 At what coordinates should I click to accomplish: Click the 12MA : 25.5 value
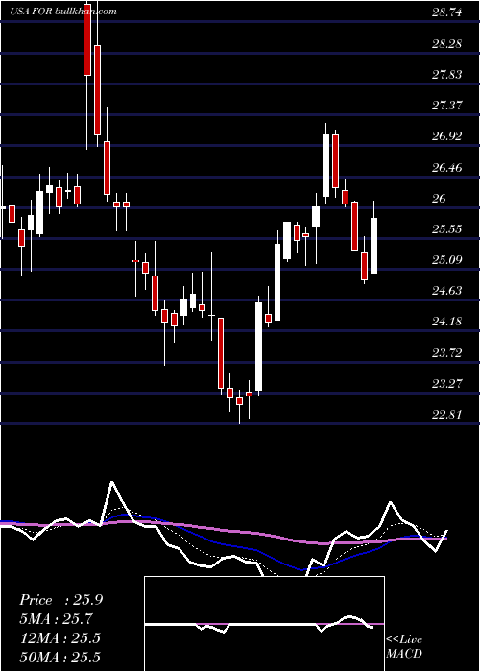[x=60, y=638]
